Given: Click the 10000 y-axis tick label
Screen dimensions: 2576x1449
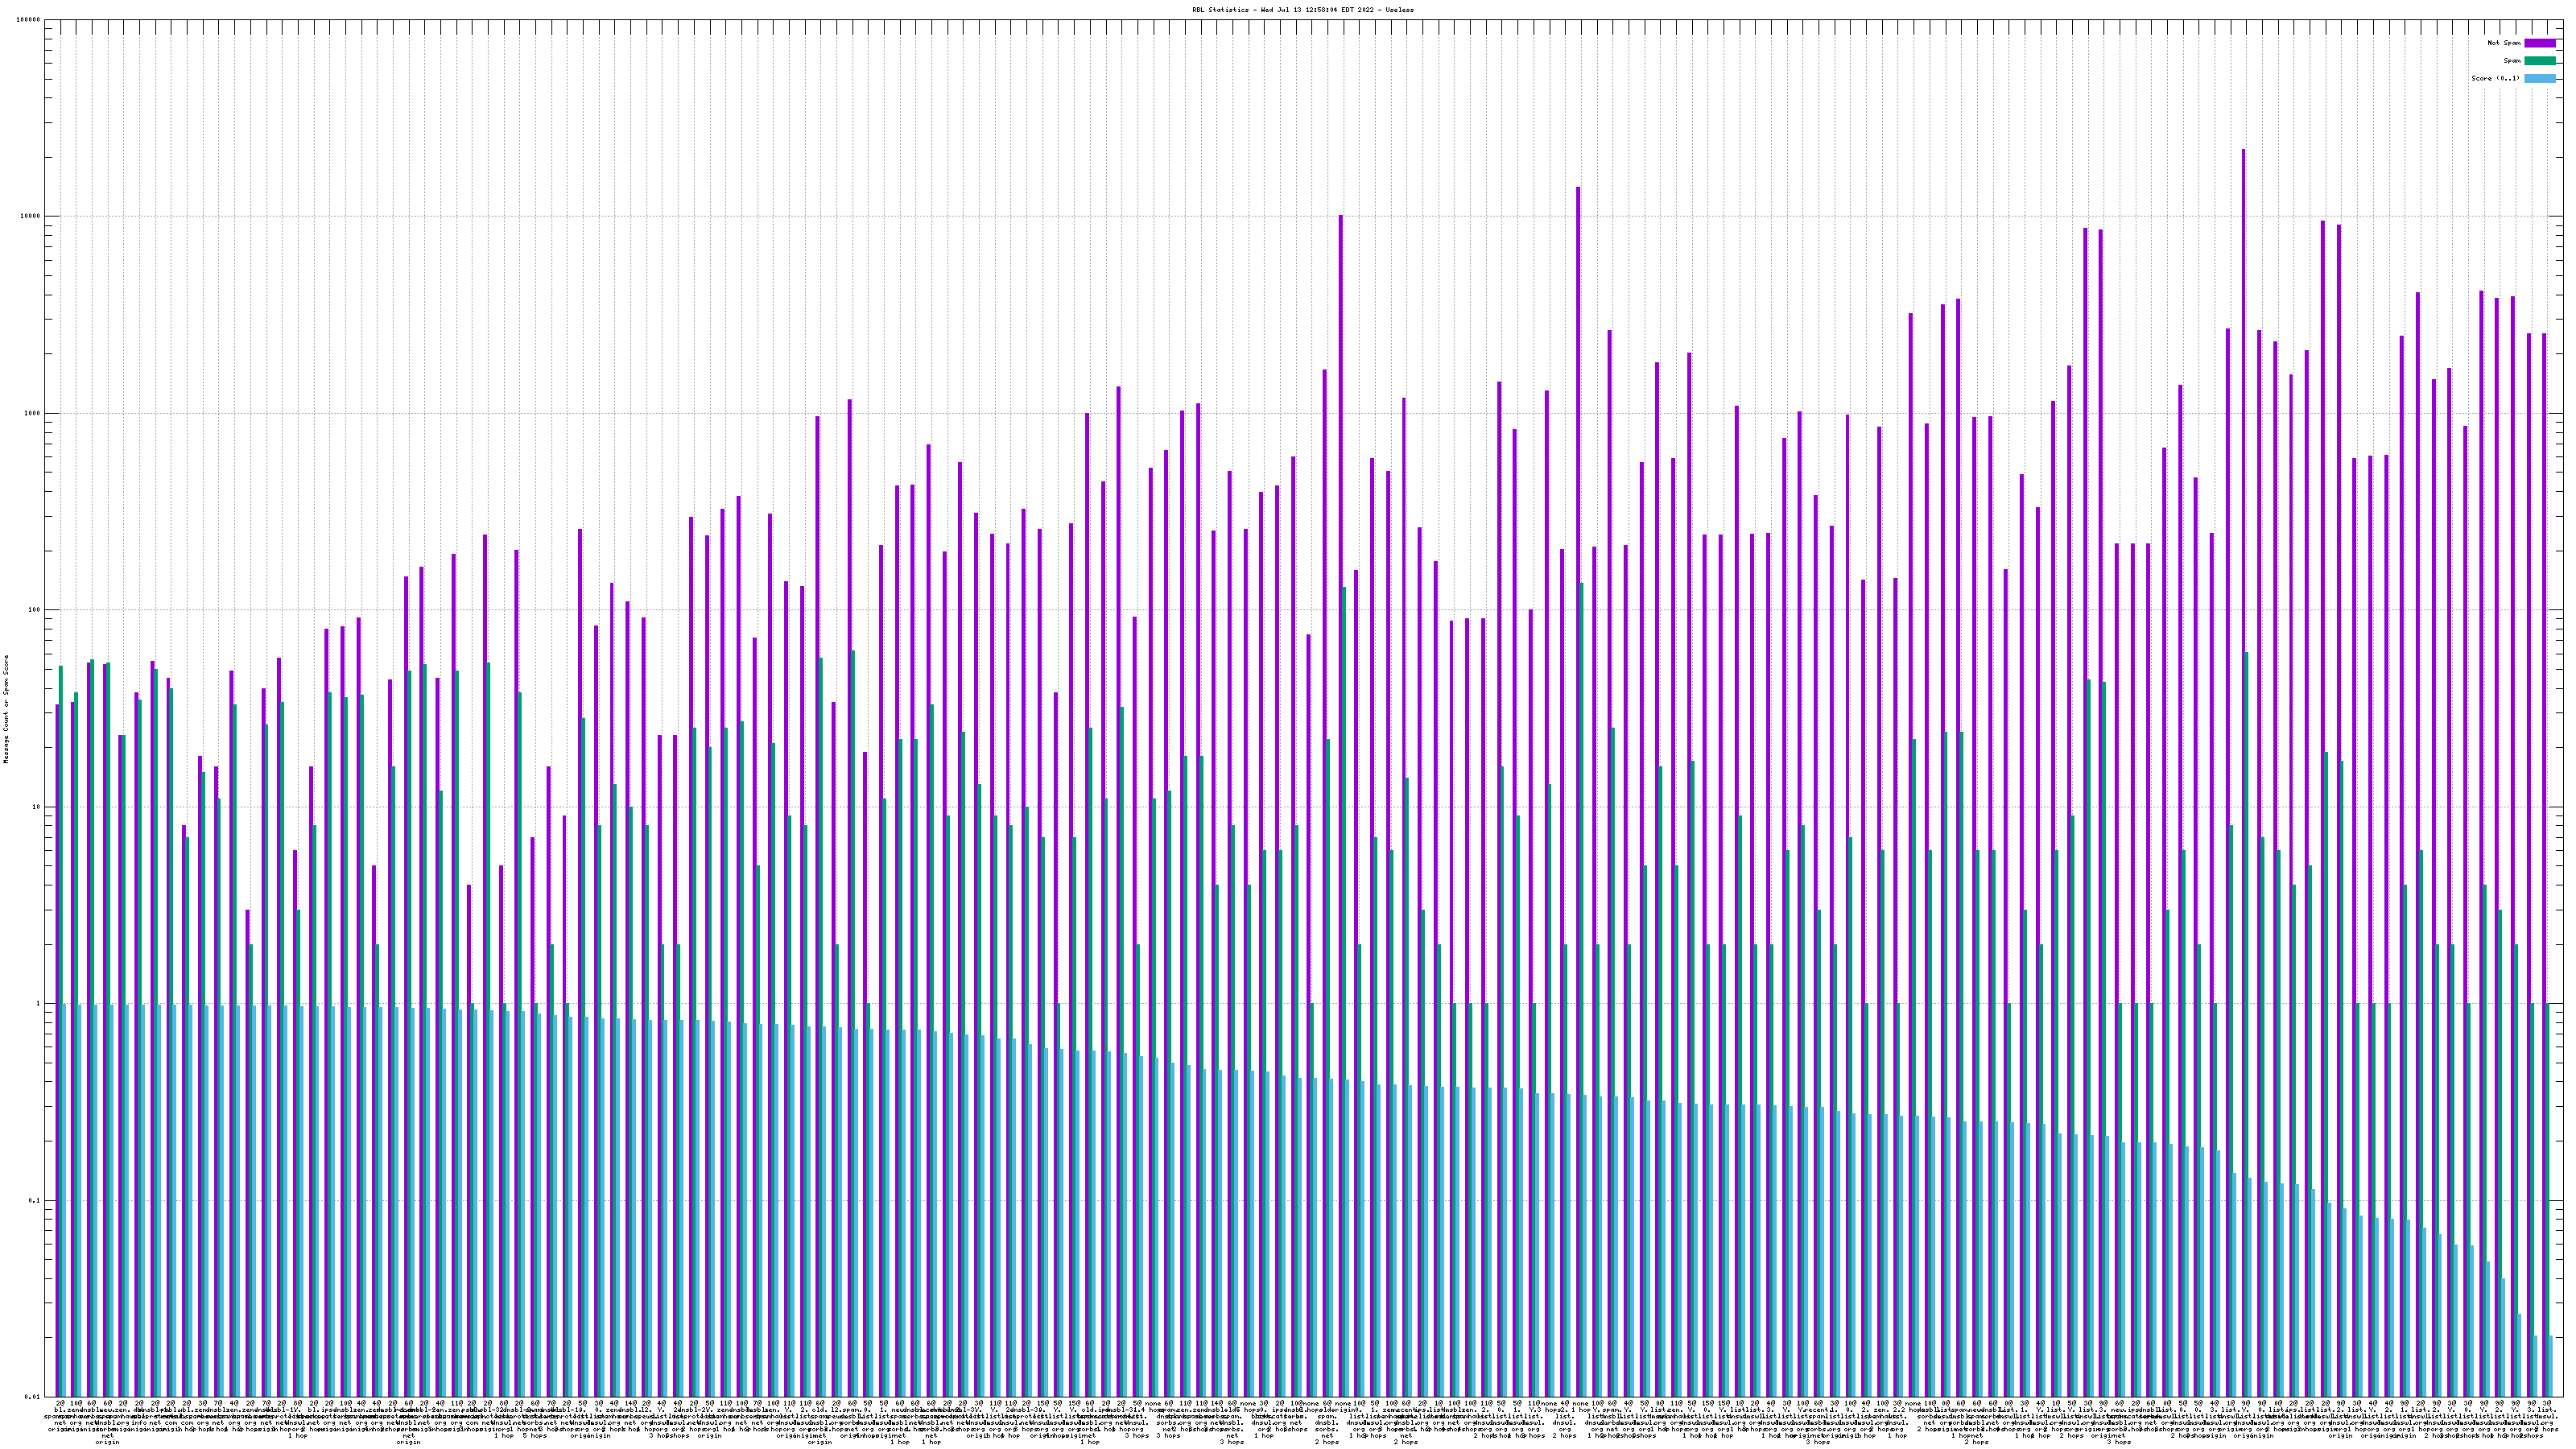Looking at the screenshot, I should tap(31, 217).
